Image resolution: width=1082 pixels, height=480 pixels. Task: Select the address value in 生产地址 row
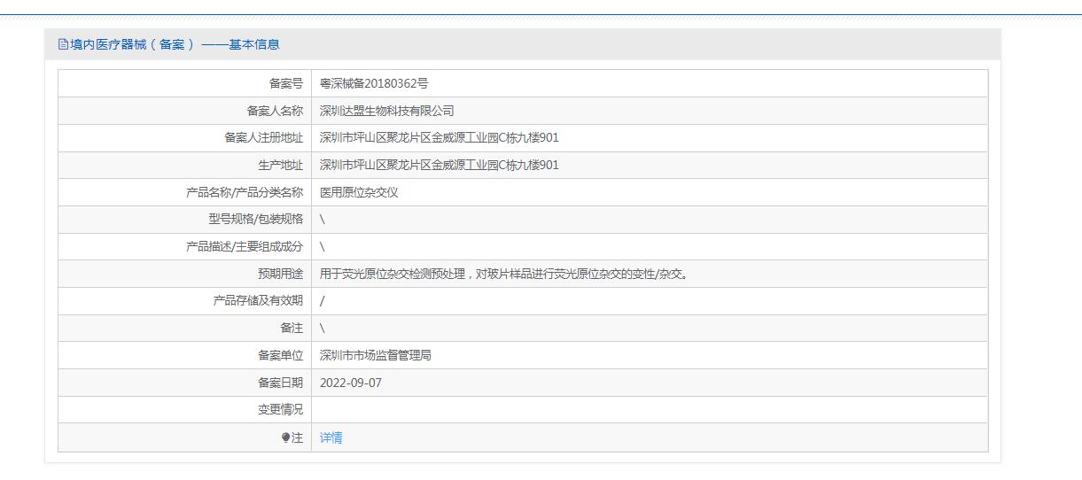coord(440,166)
